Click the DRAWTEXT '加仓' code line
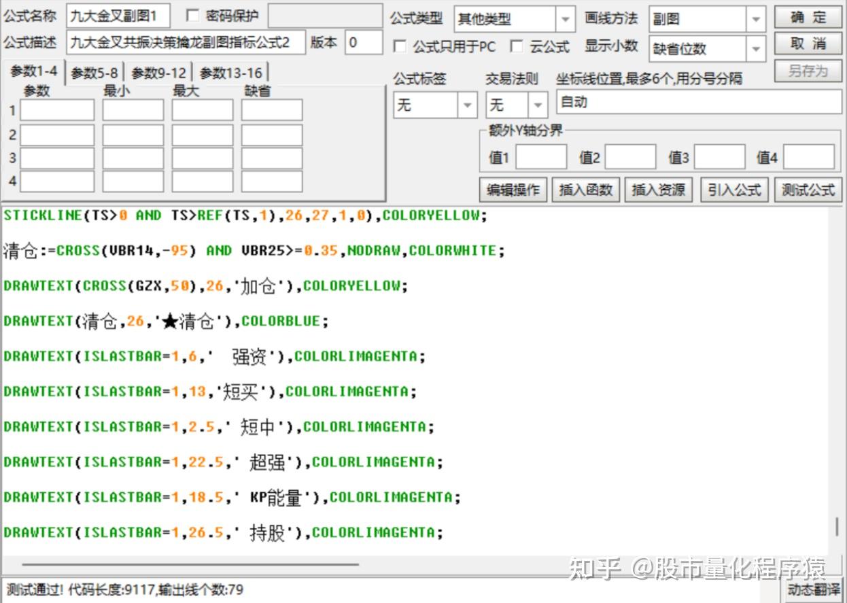Image resolution: width=847 pixels, height=603 pixels. 205,286
